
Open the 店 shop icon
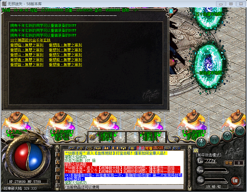click(196, 150)
